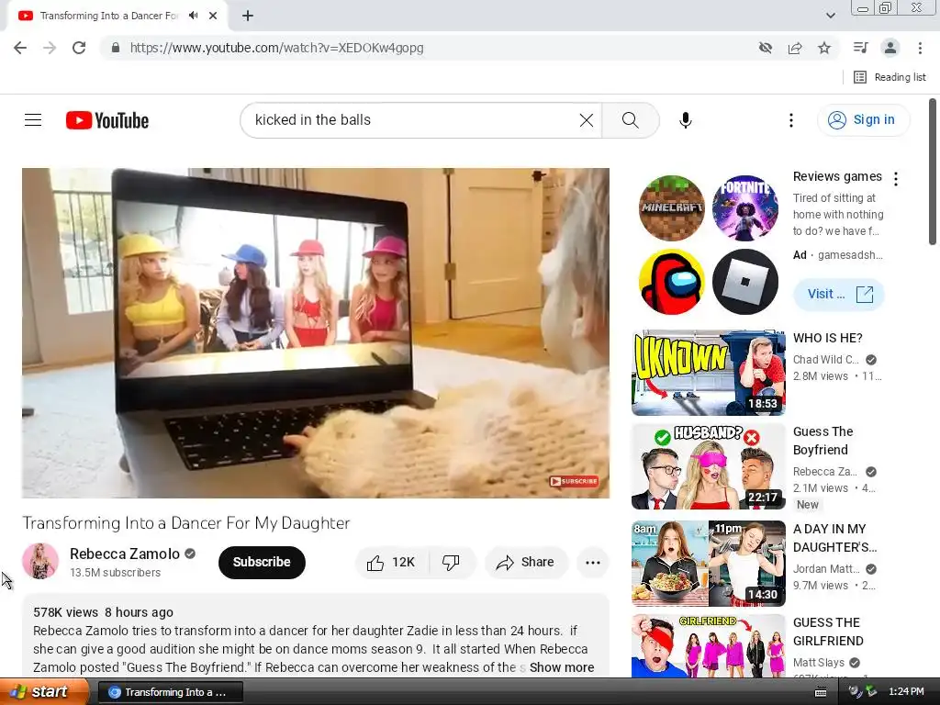Viewport: 940px width, 705px height.
Task: Click the Sign in button
Action: (863, 120)
